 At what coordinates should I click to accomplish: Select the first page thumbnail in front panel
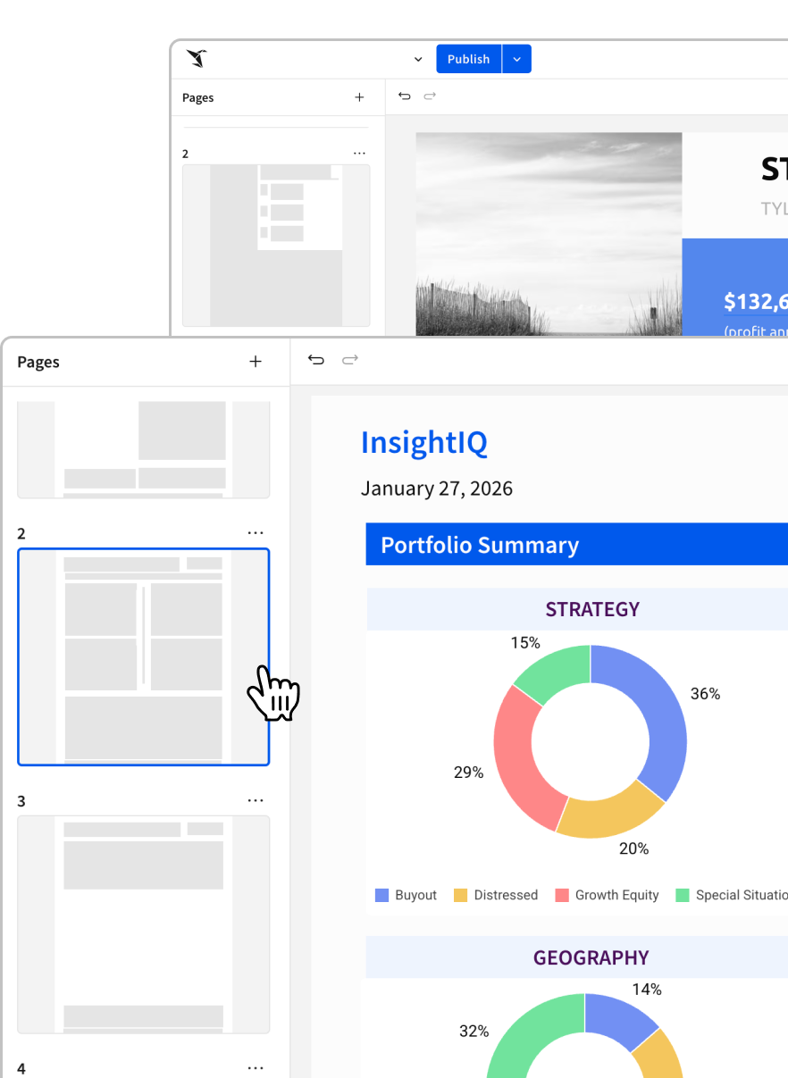click(144, 449)
